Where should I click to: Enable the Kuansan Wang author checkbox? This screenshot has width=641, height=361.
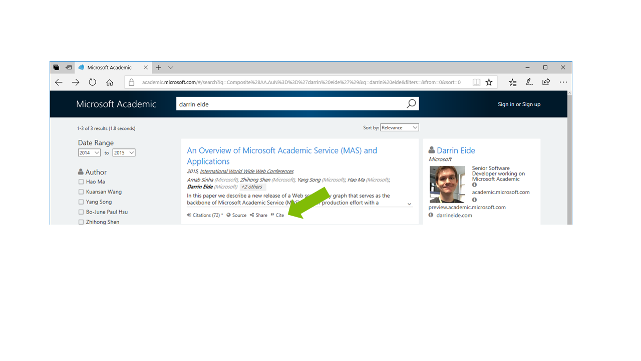tap(81, 192)
